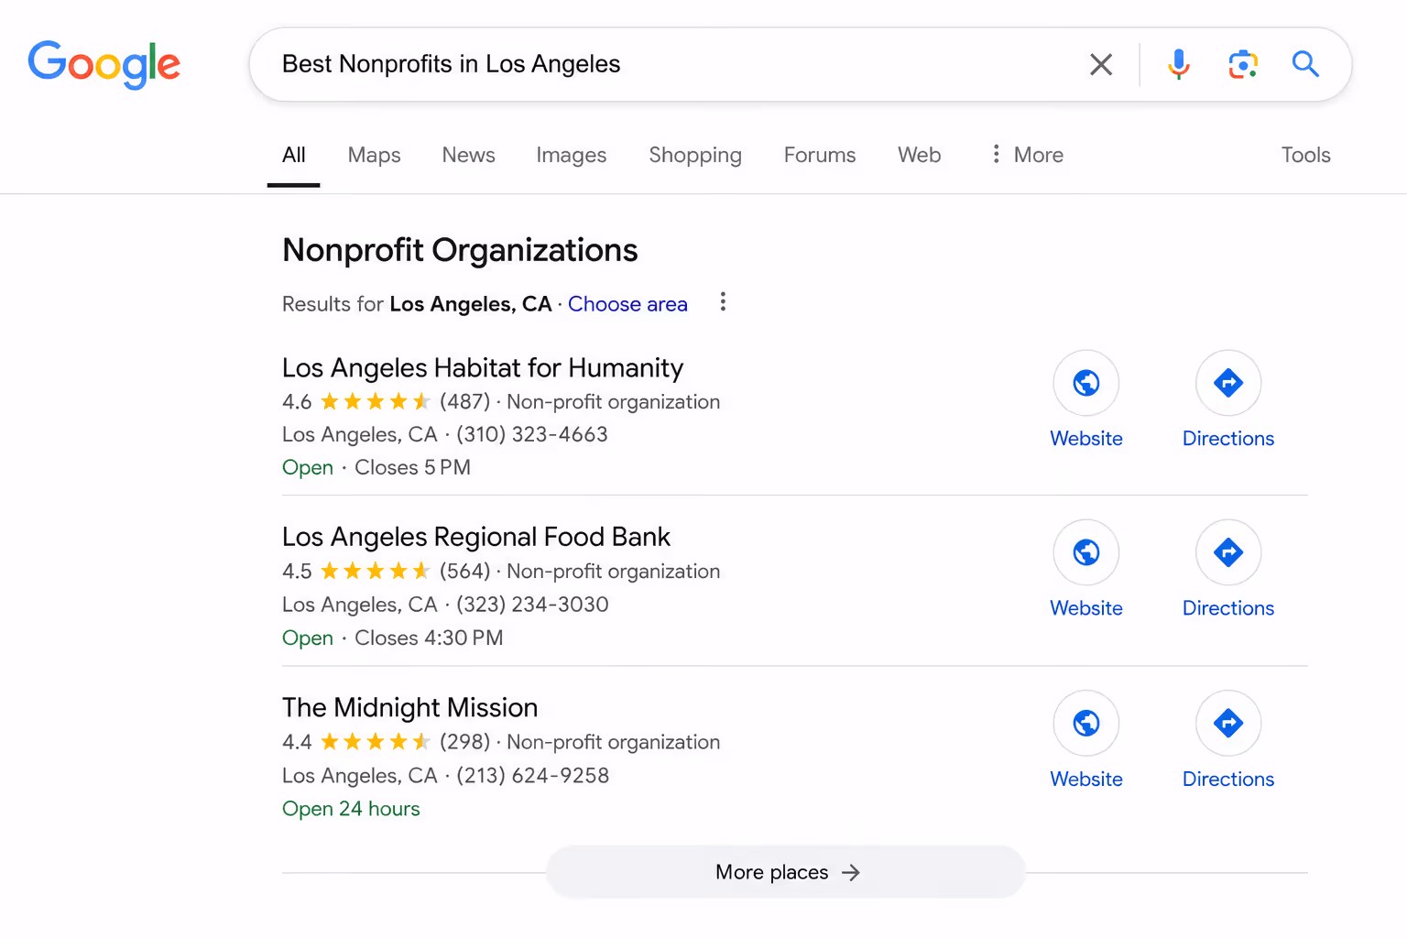1407x938 pixels.
Task: Click Directions label for Regional Food Bank
Action: [1228, 608]
